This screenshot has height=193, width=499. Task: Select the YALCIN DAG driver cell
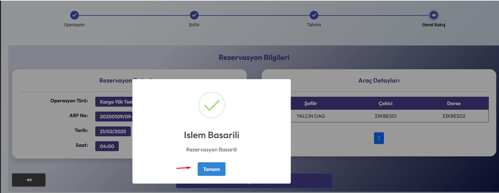[x=310, y=116]
